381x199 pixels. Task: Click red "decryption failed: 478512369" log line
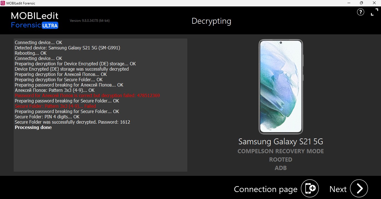tap(87, 95)
